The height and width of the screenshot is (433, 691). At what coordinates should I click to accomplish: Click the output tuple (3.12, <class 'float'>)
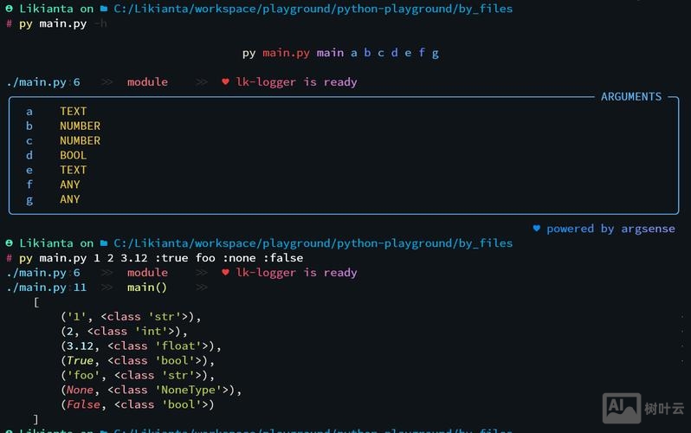(x=141, y=346)
